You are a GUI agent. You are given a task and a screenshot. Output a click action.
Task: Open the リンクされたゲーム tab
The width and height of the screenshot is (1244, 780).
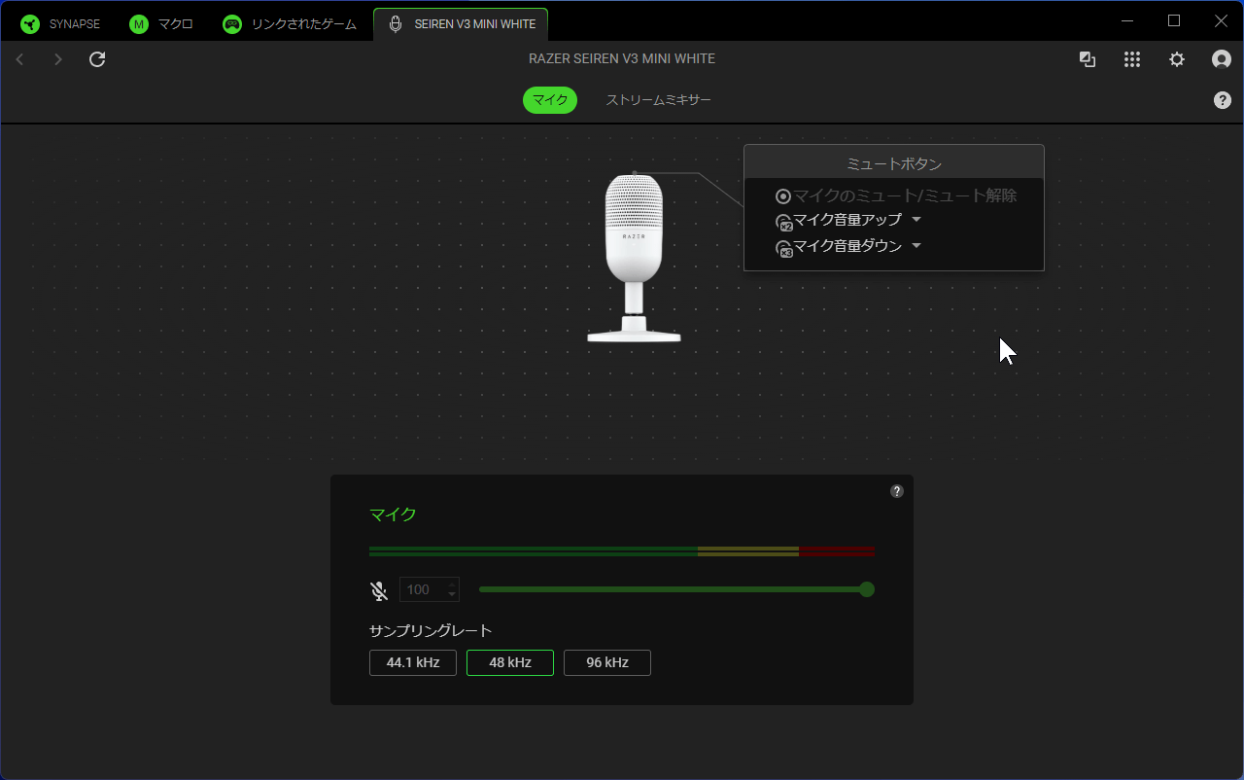pyautogui.click(x=290, y=24)
